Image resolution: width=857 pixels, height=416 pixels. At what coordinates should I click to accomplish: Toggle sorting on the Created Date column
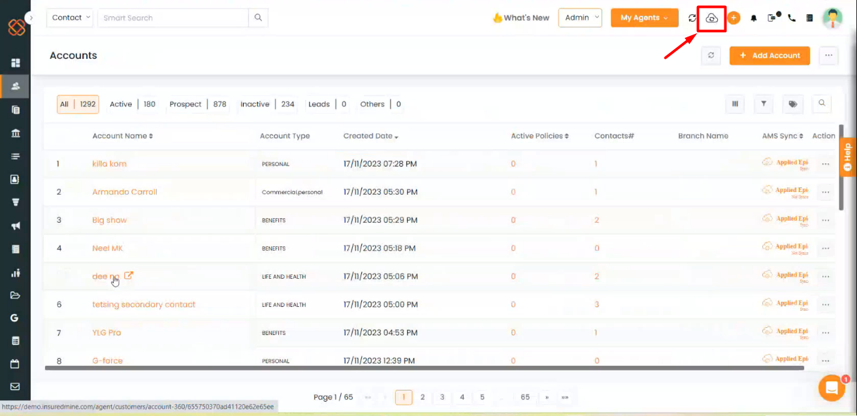point(370,136)
